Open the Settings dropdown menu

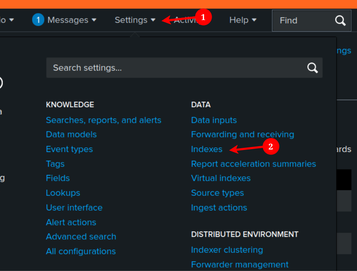click(135, 20)
